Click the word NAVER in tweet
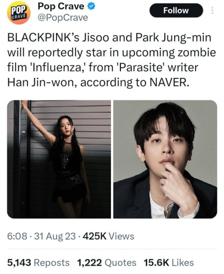The width and height of the screenshot is (224, 274). point(170,82)
